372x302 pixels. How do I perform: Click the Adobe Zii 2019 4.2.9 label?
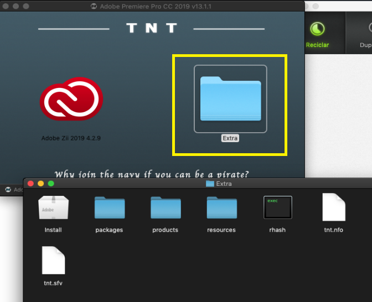(71, 138)
